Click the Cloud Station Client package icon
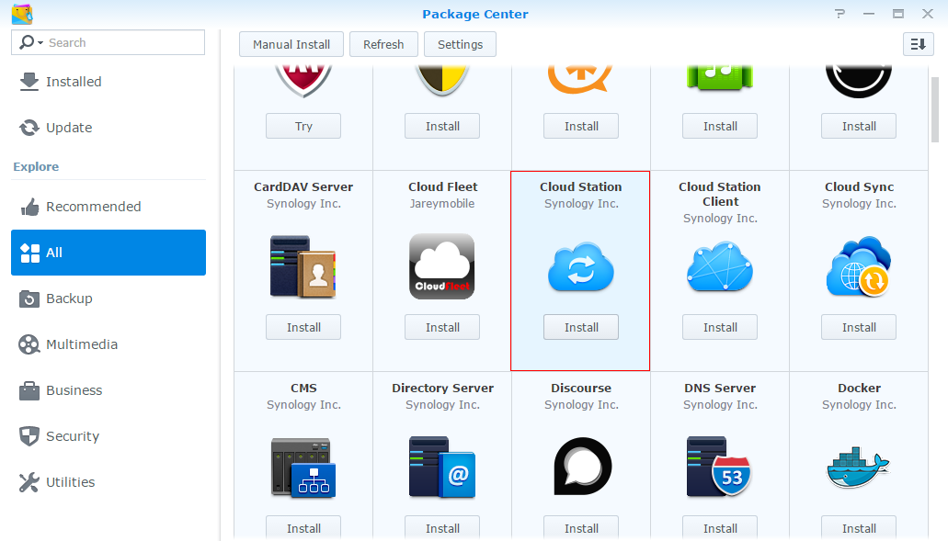 pos(719,267)
